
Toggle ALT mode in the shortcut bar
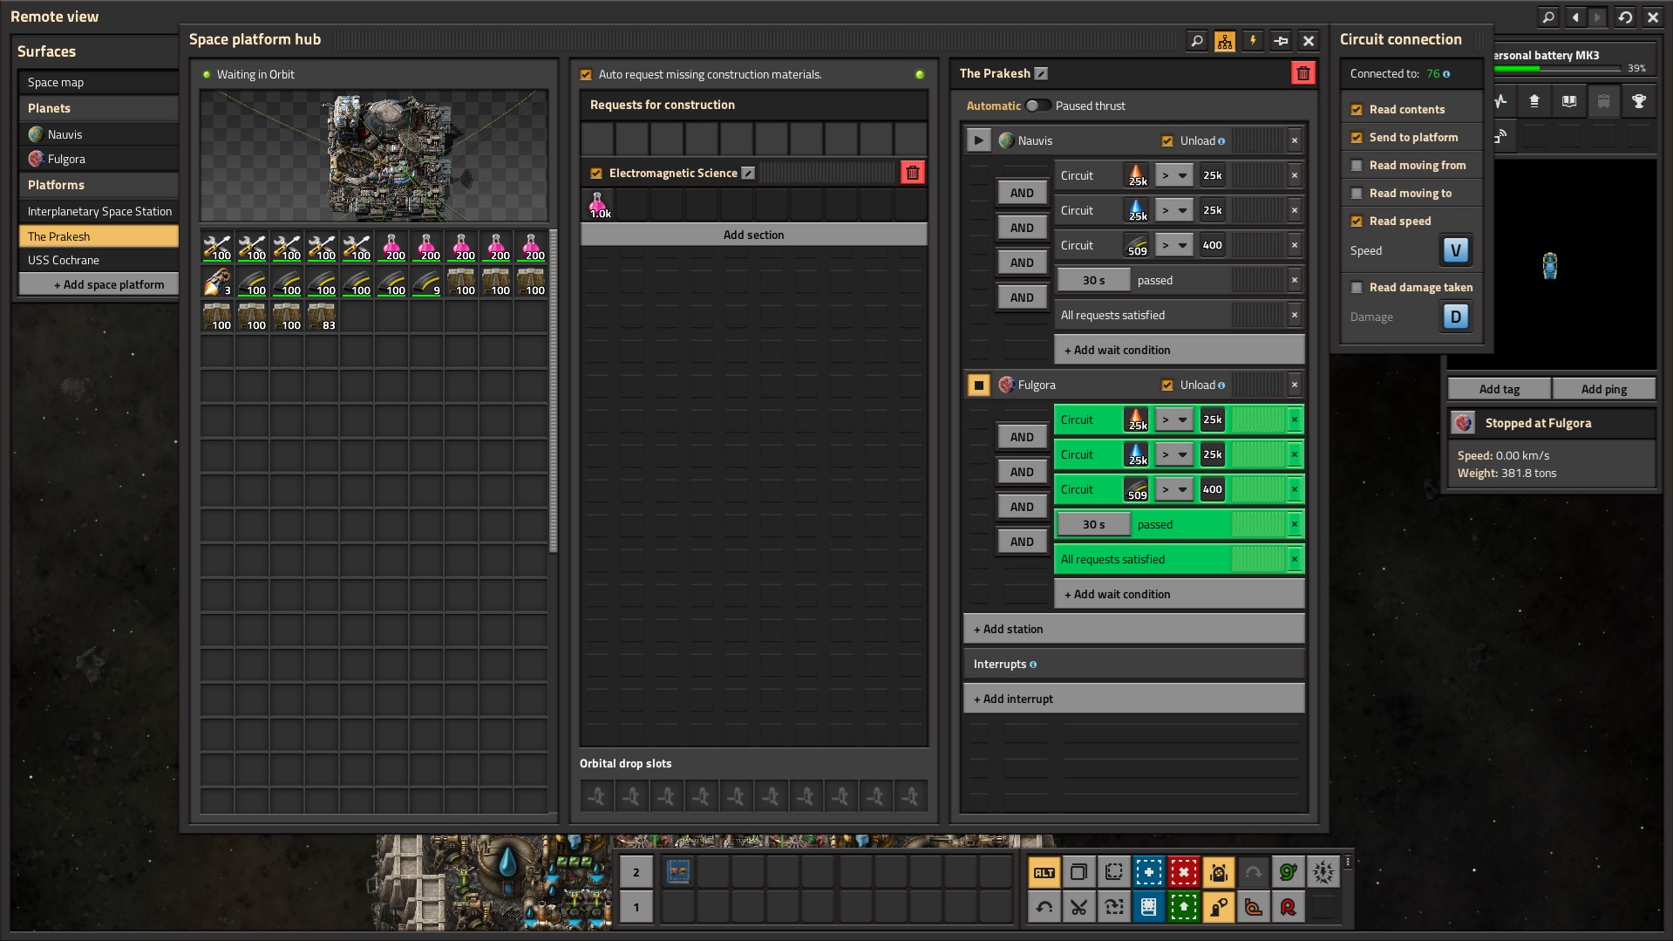pos(1044,872)
